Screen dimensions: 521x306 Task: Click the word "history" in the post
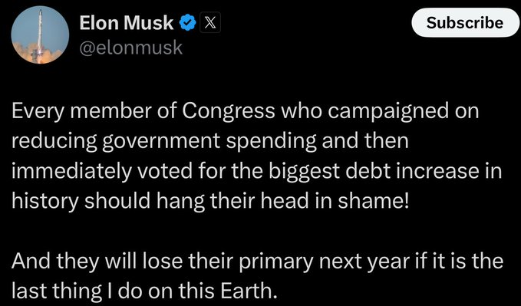click(x=45, y=201)
